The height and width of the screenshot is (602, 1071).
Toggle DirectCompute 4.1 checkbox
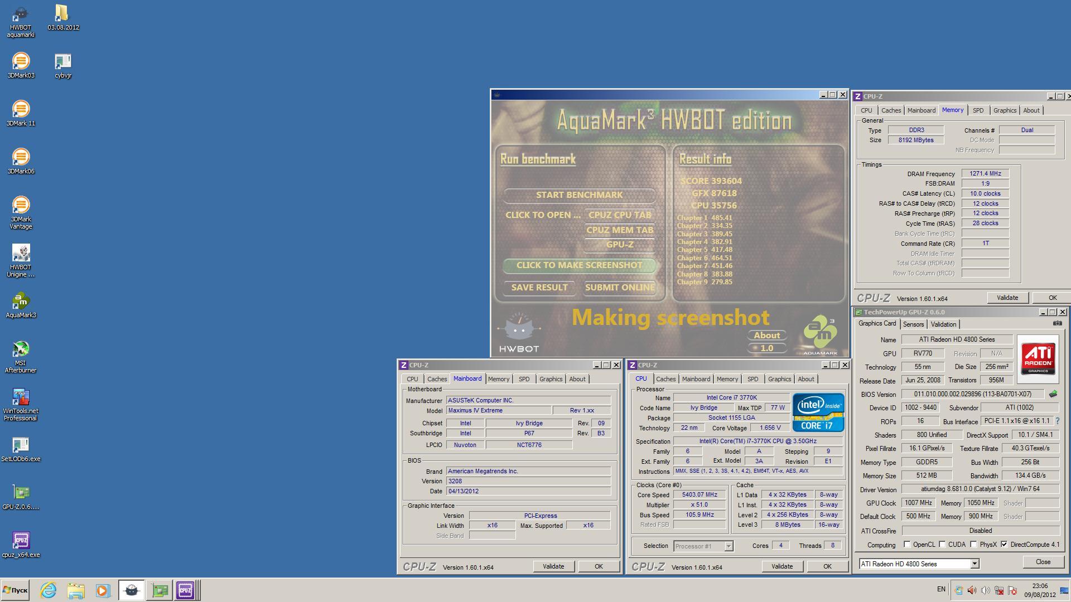pos(1004,545)
